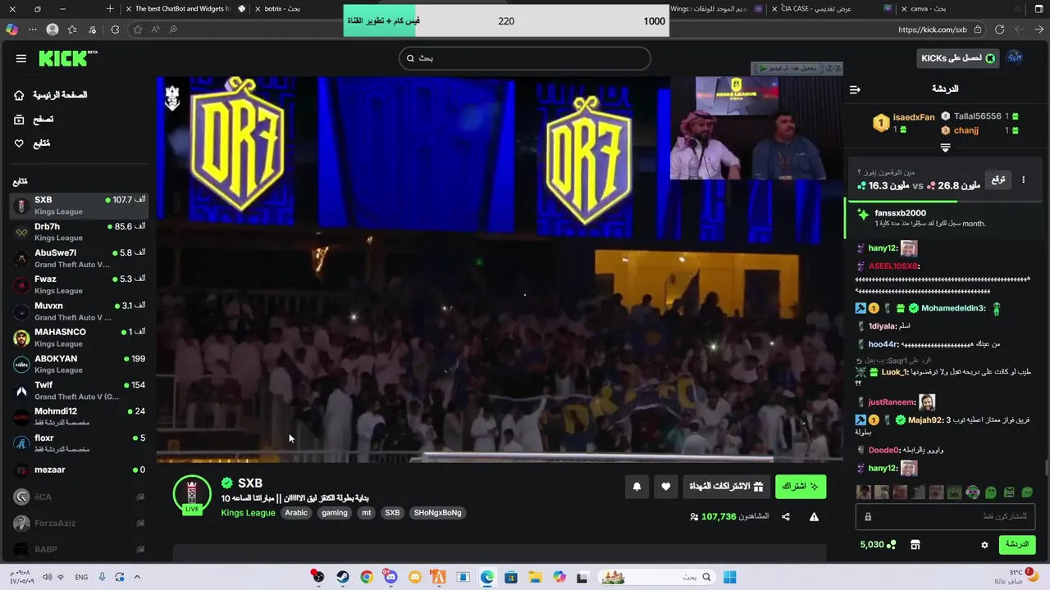
Task: Toggle stream notifications bell
Action: [x=637, y=487]
